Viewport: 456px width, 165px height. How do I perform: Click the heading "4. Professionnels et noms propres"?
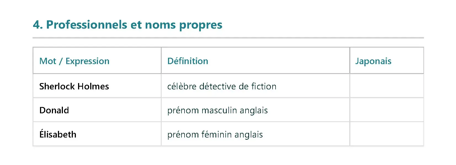[127, 25]
